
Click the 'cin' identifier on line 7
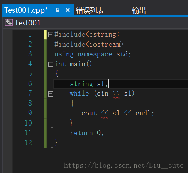tap(103, 93)
